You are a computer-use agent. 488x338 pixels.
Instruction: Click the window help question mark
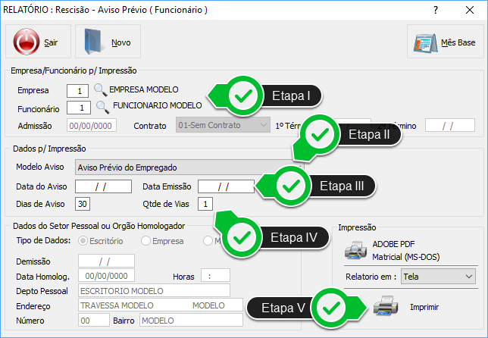point(436,11)
